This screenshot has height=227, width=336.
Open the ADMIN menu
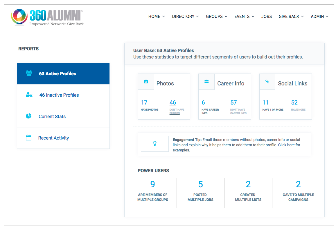[x=320, y=17]
